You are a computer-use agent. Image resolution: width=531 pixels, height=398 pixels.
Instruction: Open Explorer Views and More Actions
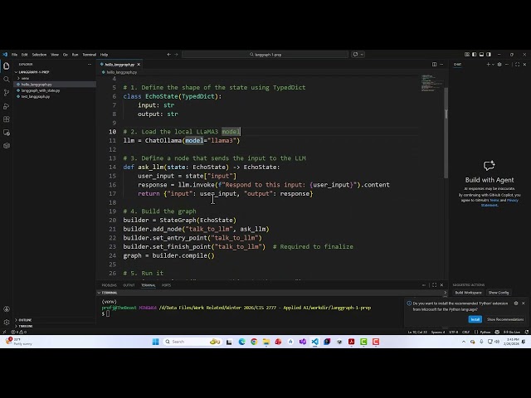90,65
